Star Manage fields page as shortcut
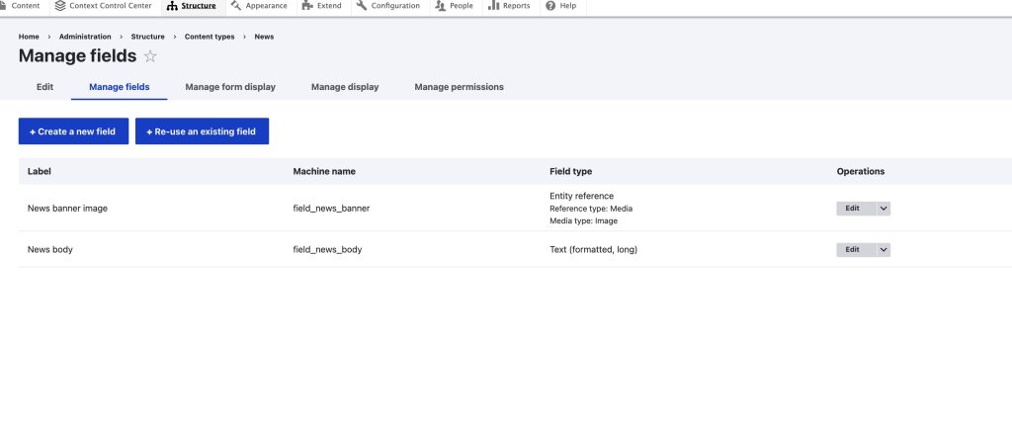Viewport: 1012px width, 433px height. [150, 56]
